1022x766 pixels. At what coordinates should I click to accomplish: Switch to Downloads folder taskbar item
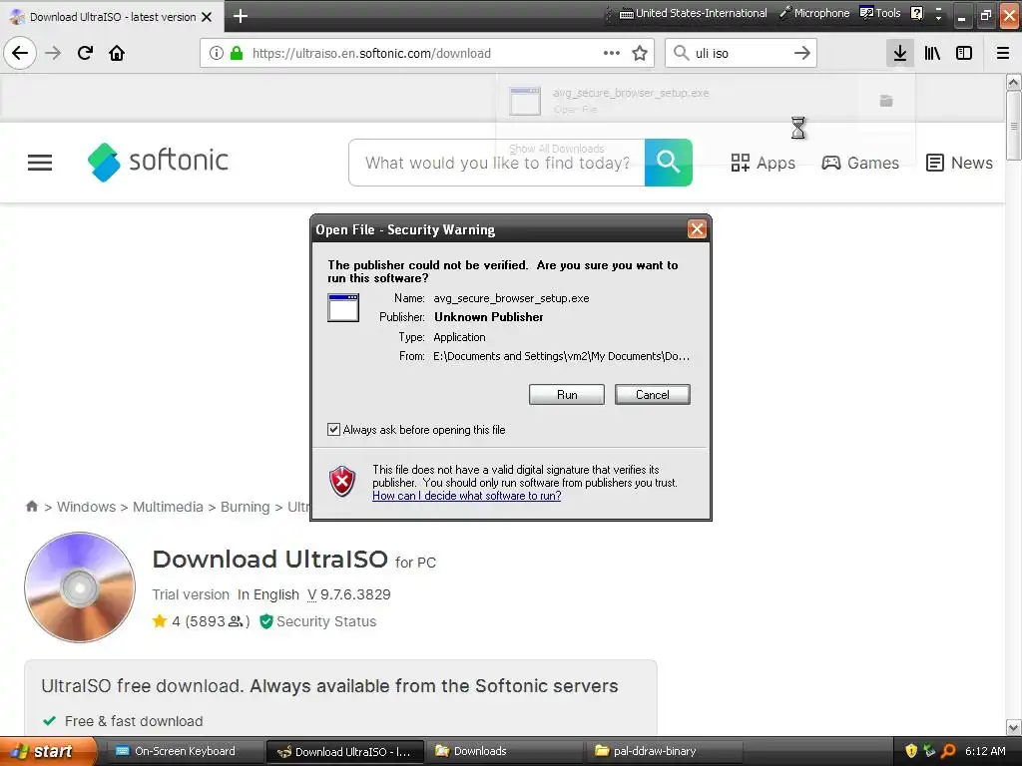503,751
